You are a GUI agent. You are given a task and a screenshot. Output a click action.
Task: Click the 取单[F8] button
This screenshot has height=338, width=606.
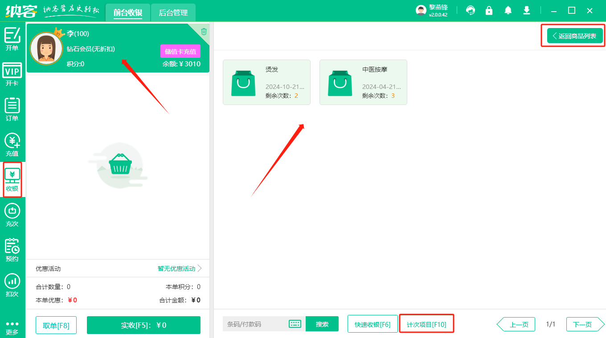56,325
